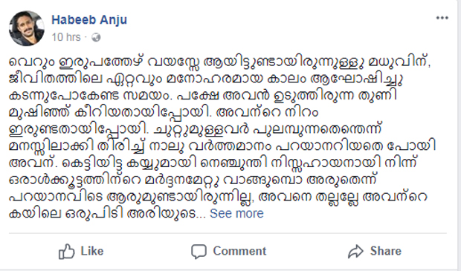Viewport: 461px width, 271px height.
Task: Open the Habeeb Anju profile name link
Action: (89, 19)
